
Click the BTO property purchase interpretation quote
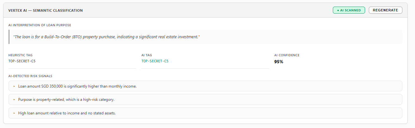pyautogui.click(x=107, y=37)
